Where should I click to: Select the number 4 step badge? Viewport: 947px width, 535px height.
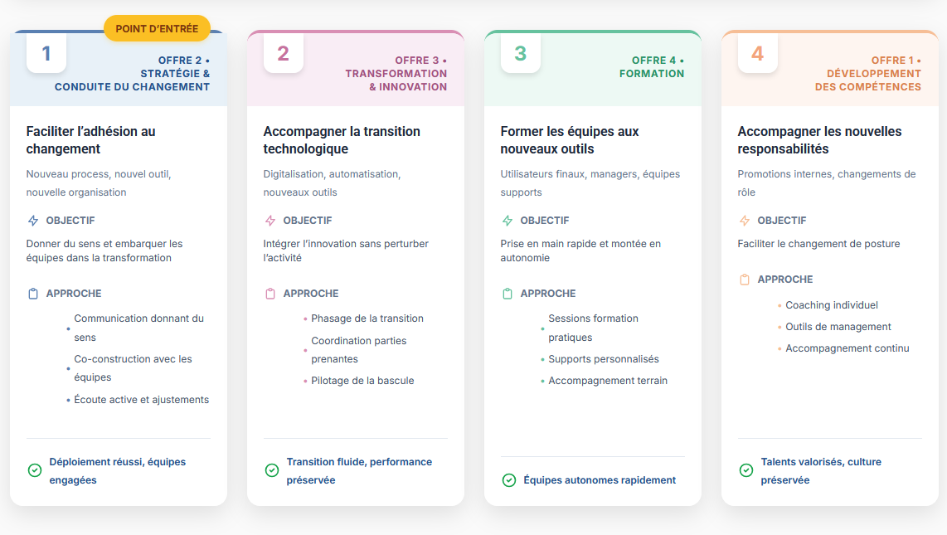[x=758, y=53]
